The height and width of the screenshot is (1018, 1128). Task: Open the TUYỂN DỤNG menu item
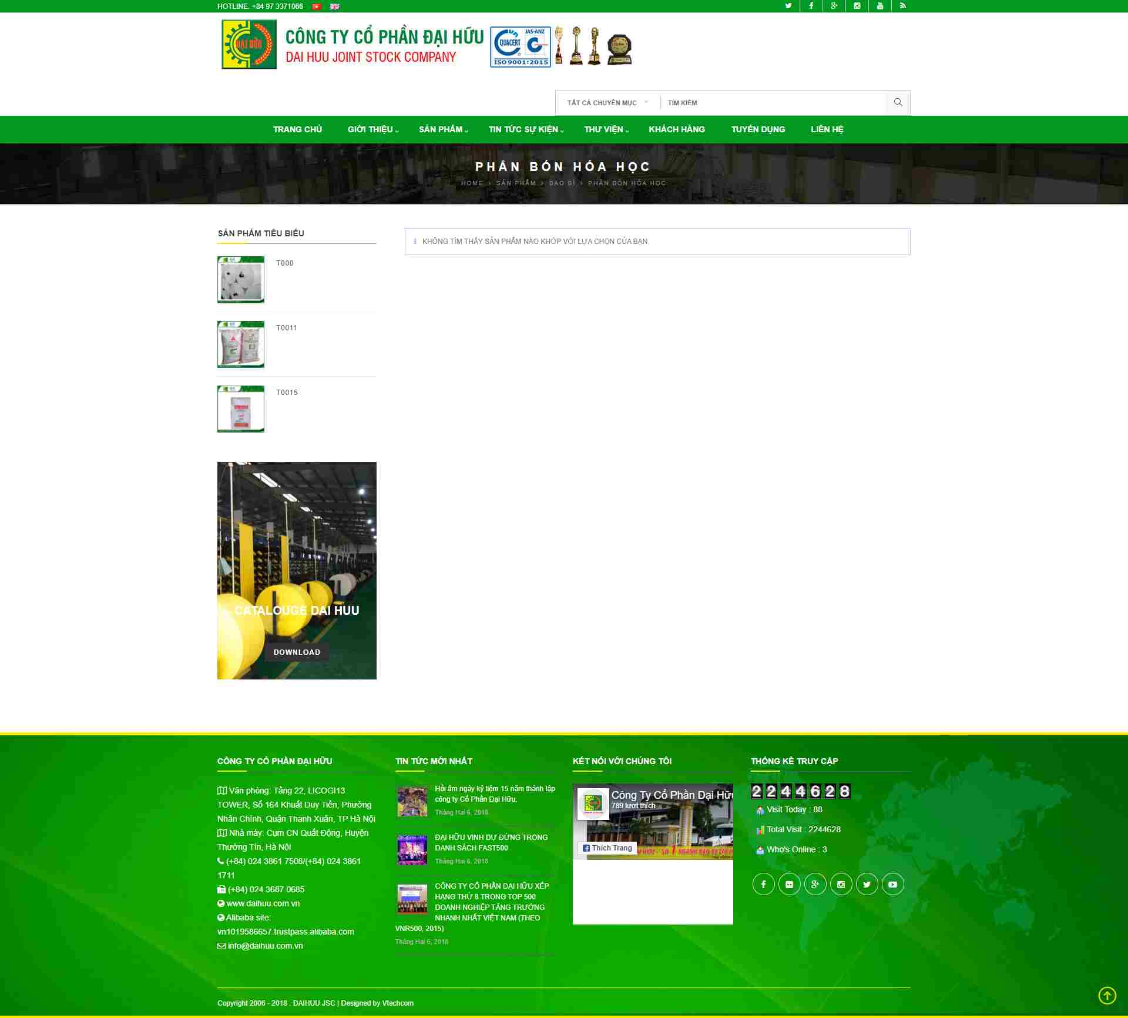coord(757,129)
